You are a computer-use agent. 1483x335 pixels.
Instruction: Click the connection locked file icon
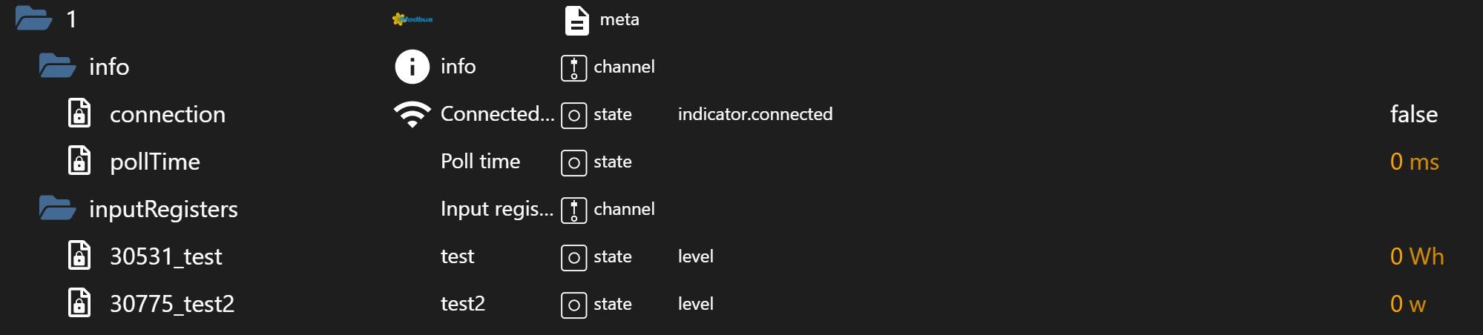pos(79,113)
